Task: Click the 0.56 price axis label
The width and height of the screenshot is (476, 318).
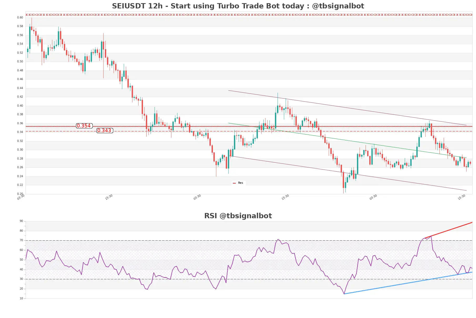Action: pos(20,35)
